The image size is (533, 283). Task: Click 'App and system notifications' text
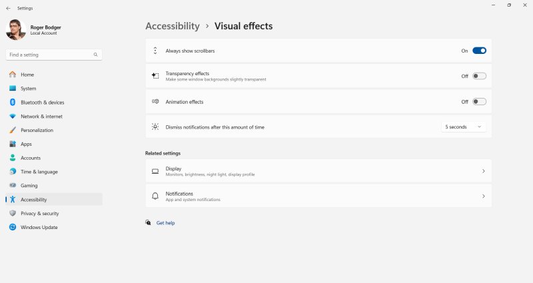193,200
